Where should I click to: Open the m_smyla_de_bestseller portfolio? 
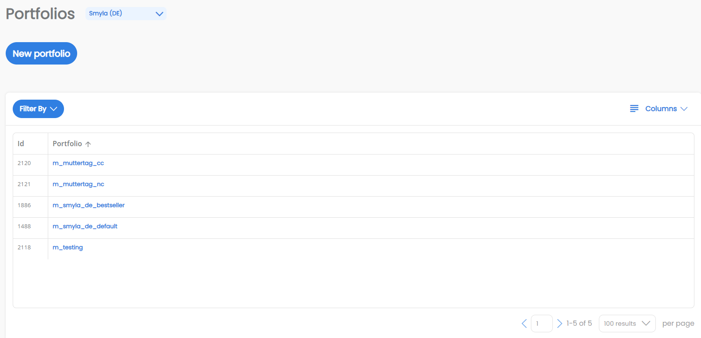[89, 205]
